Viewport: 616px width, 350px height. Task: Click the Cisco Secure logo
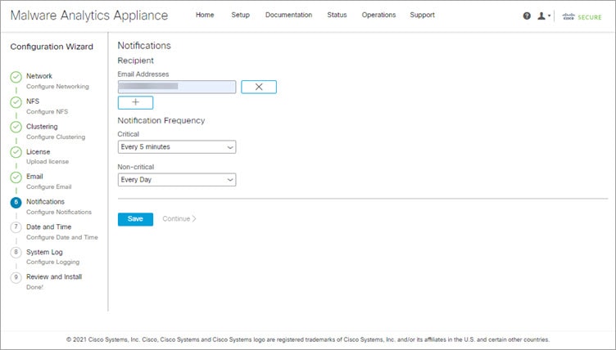pos(582,16)
